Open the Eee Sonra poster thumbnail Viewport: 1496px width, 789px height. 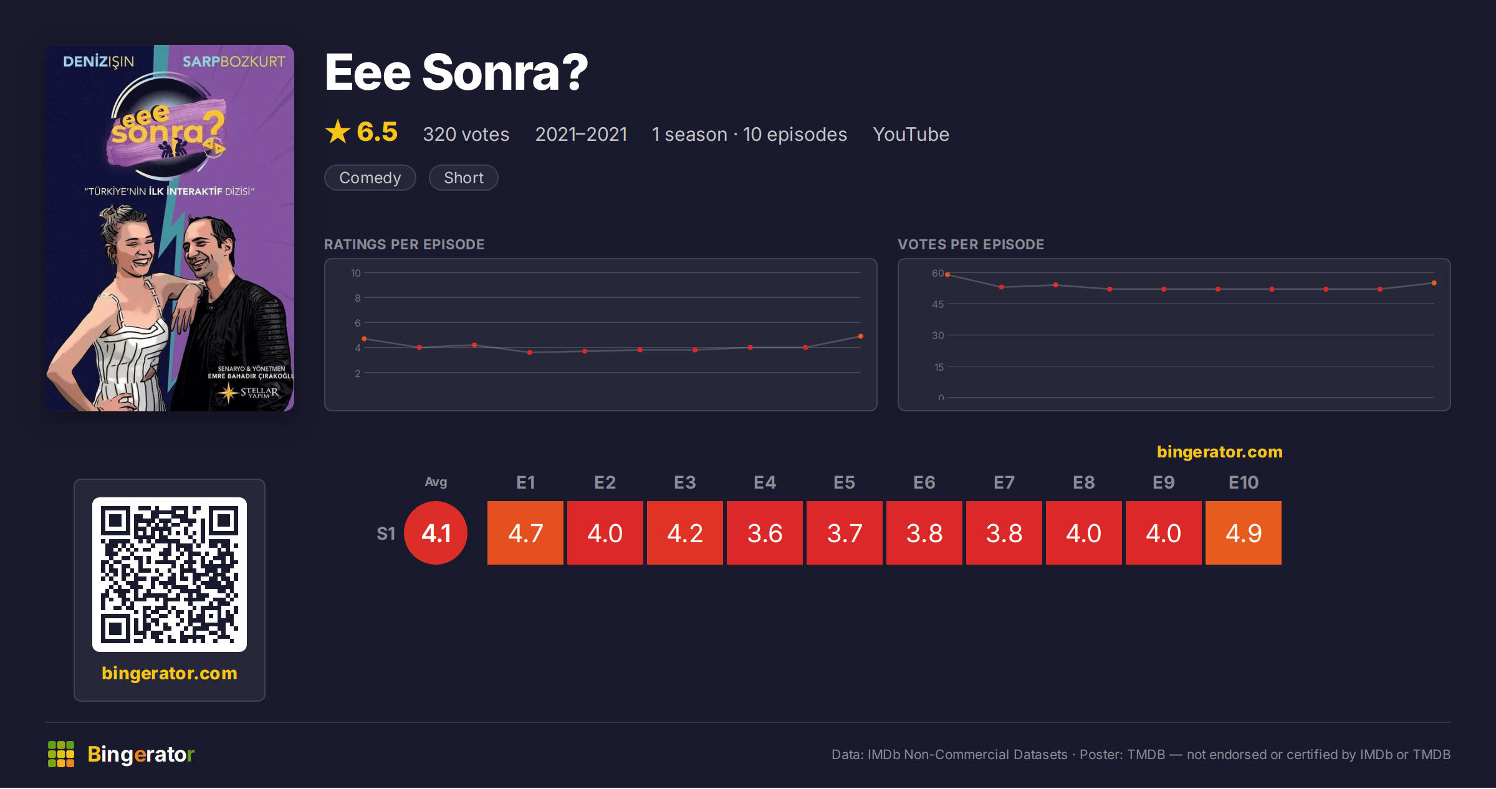170,228
